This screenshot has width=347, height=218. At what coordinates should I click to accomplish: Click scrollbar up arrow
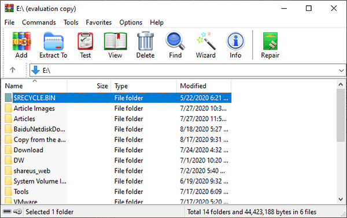point(341,84)
